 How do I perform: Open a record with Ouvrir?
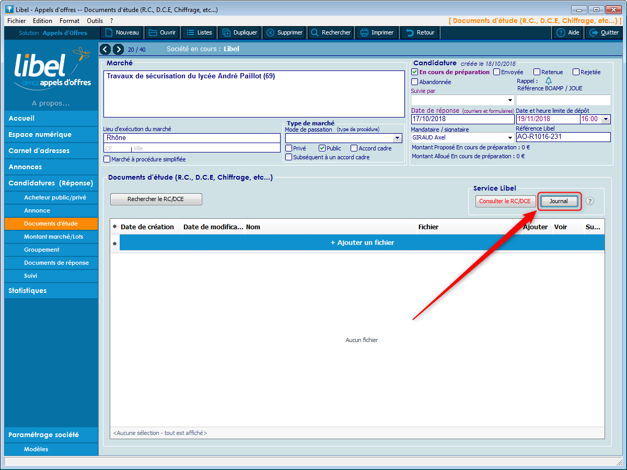point(162,32)
